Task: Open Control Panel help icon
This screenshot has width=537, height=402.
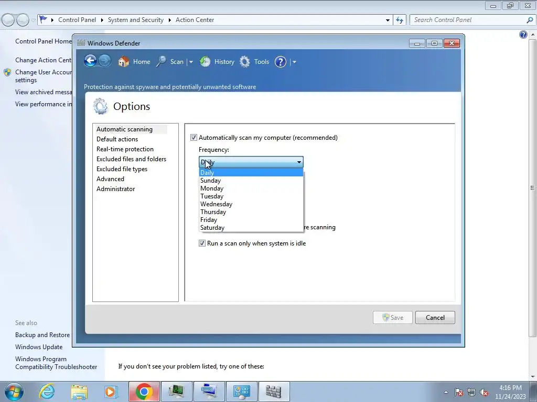Action: [523, 35]
